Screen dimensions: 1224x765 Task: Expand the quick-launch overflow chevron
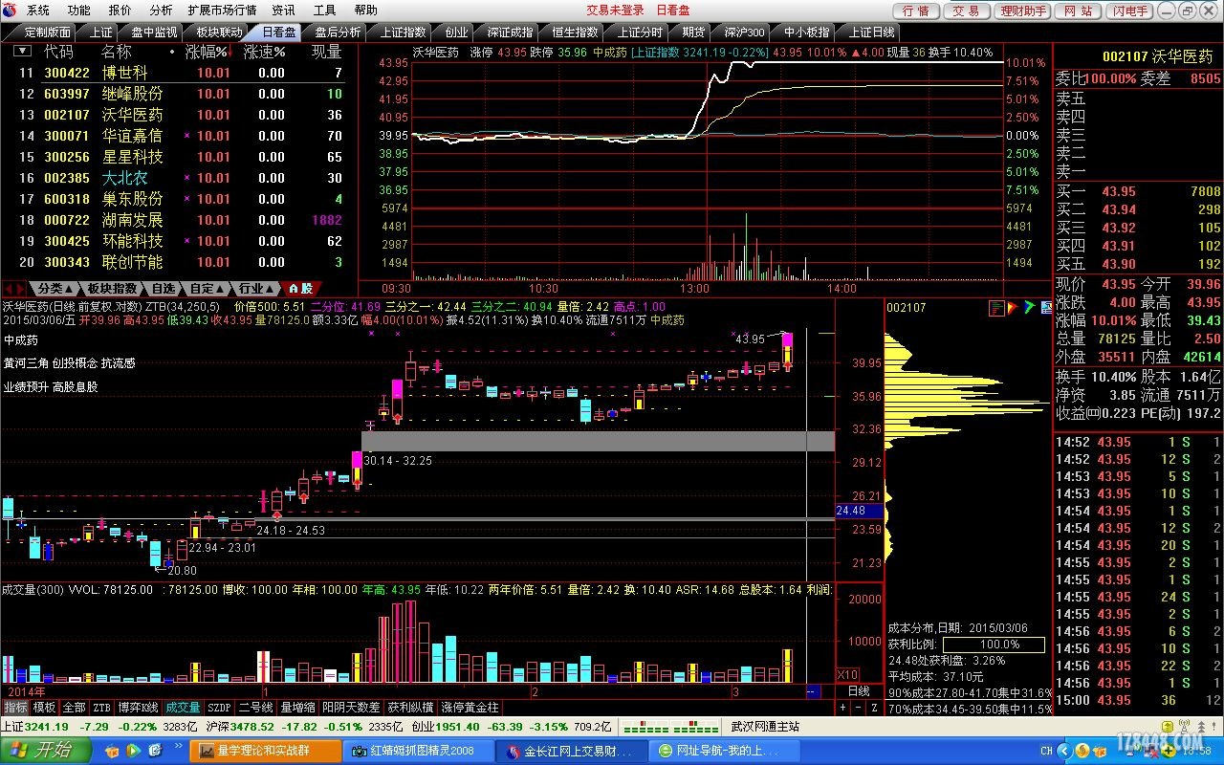pyautogui.click(x=179, y=745)
